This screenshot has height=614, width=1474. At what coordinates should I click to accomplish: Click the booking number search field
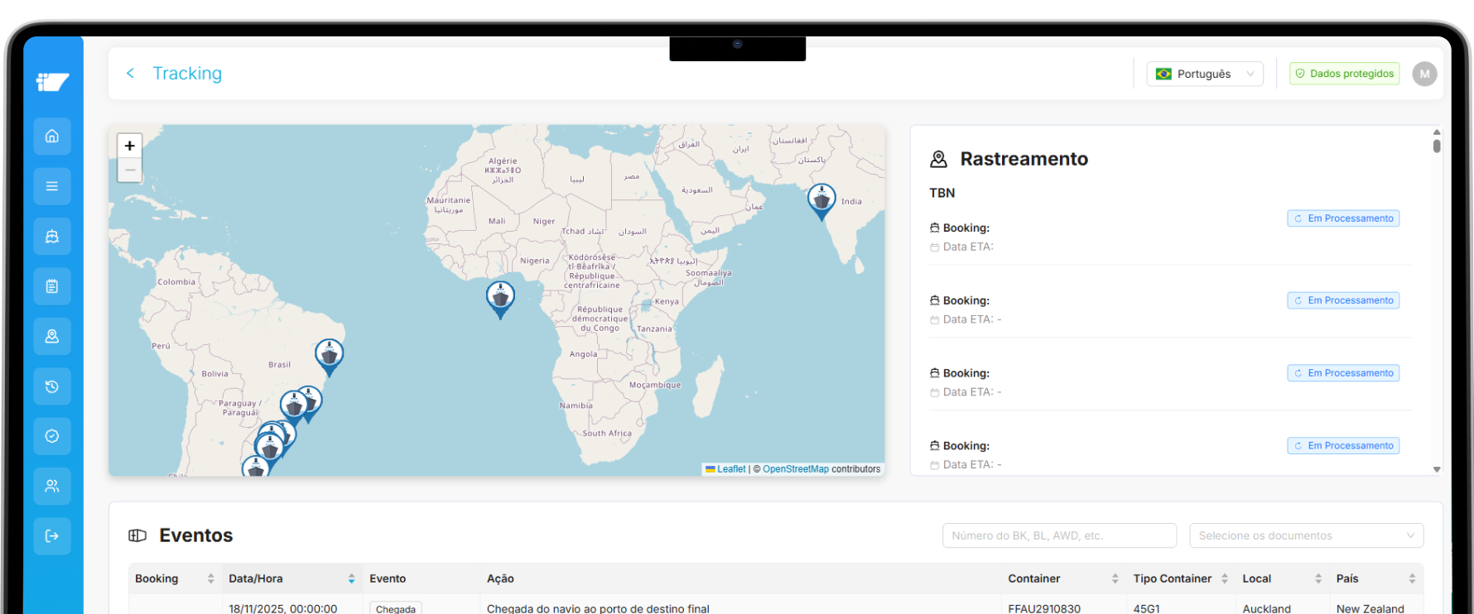pyautogui.click(x=1058, y=535)
